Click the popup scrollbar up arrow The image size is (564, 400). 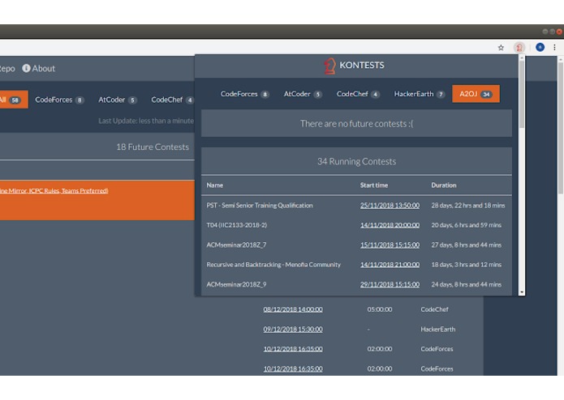click(x=522, y=57)
